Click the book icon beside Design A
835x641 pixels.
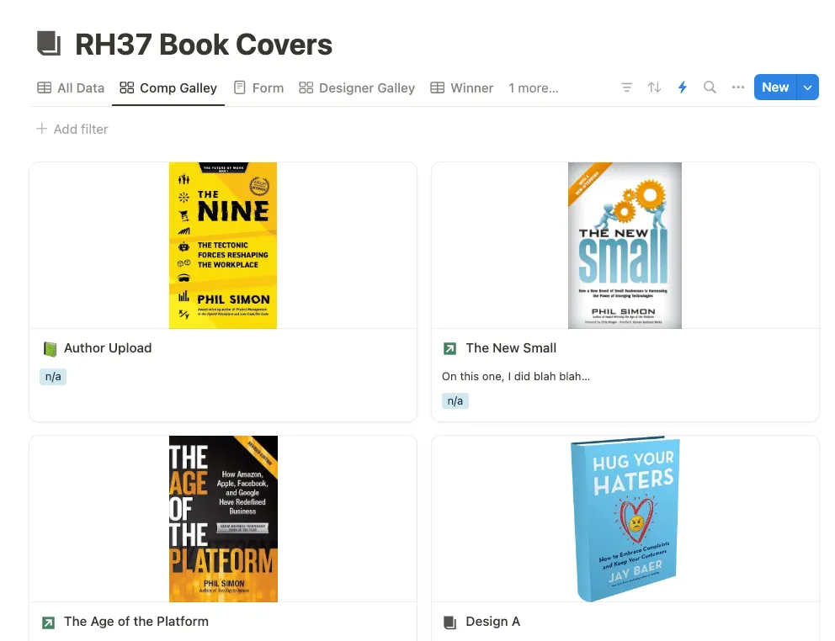[450, 622]
